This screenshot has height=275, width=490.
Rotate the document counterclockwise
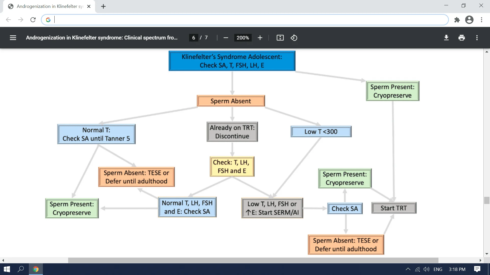pos(294,38)
